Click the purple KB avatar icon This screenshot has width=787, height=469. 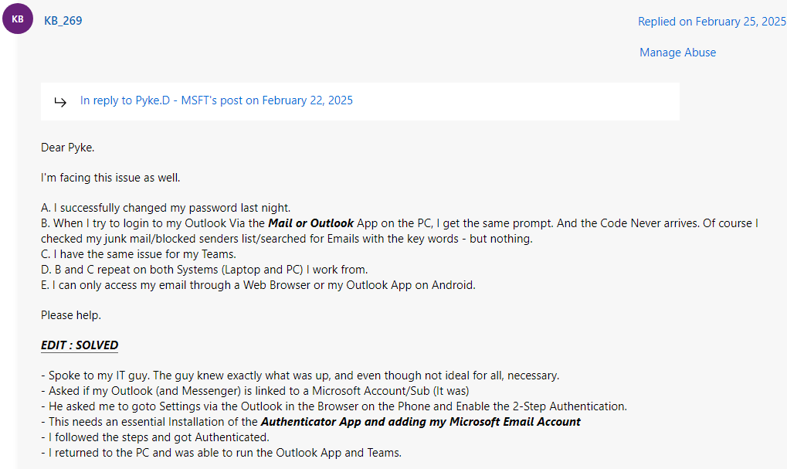pos(18,19)
